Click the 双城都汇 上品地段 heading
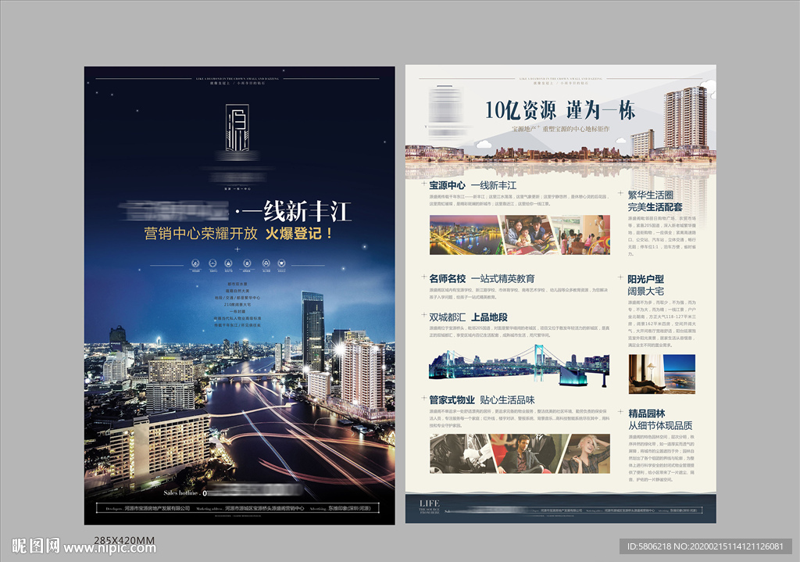This screenshot has width=800, height=562. tap(468, 317)
